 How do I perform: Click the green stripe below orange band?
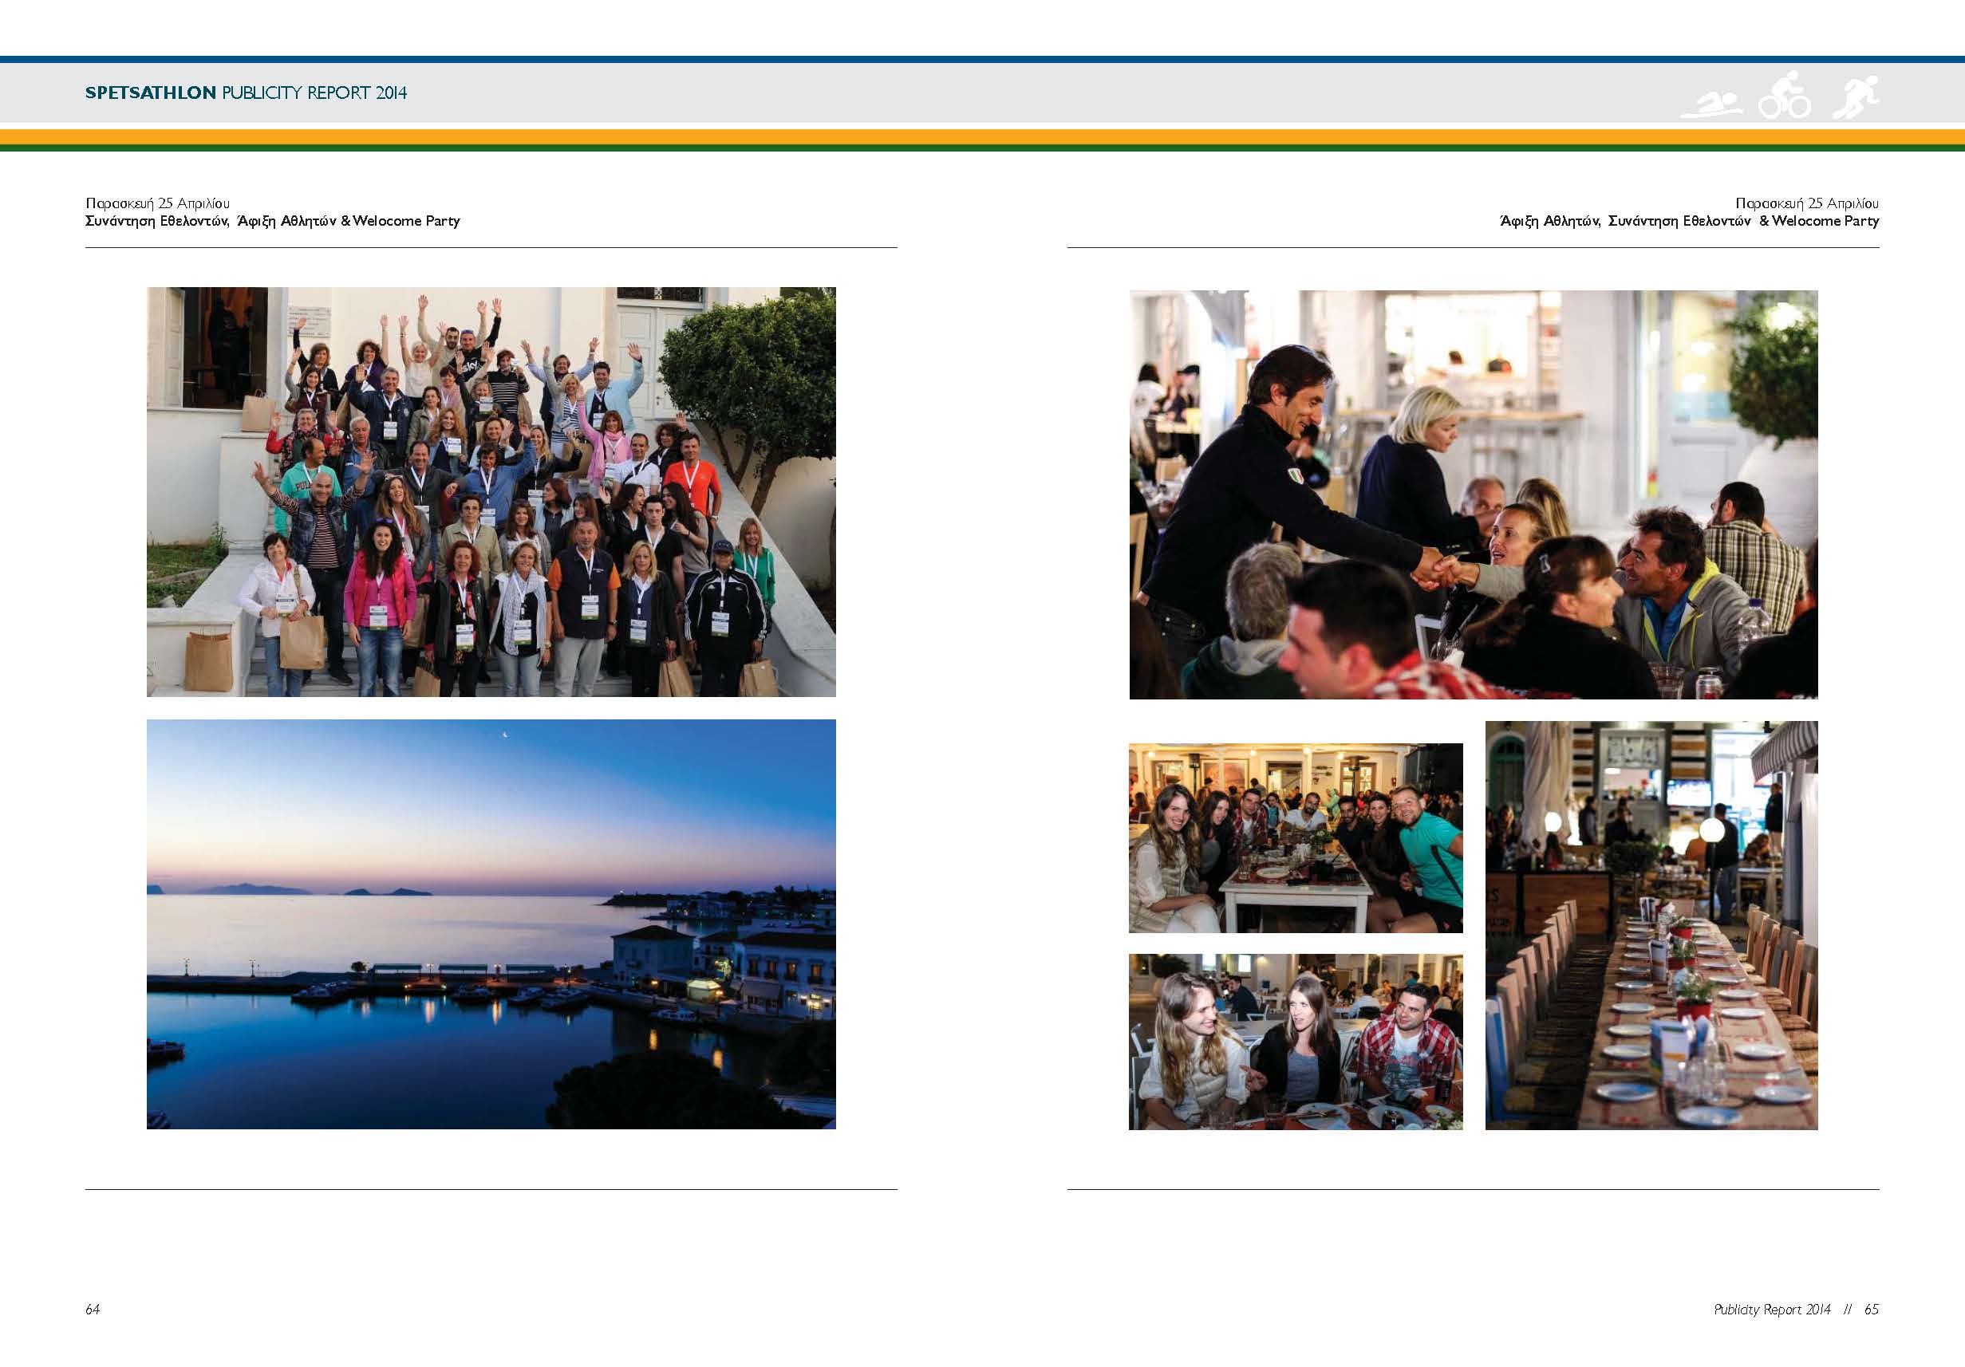(983, 148)
